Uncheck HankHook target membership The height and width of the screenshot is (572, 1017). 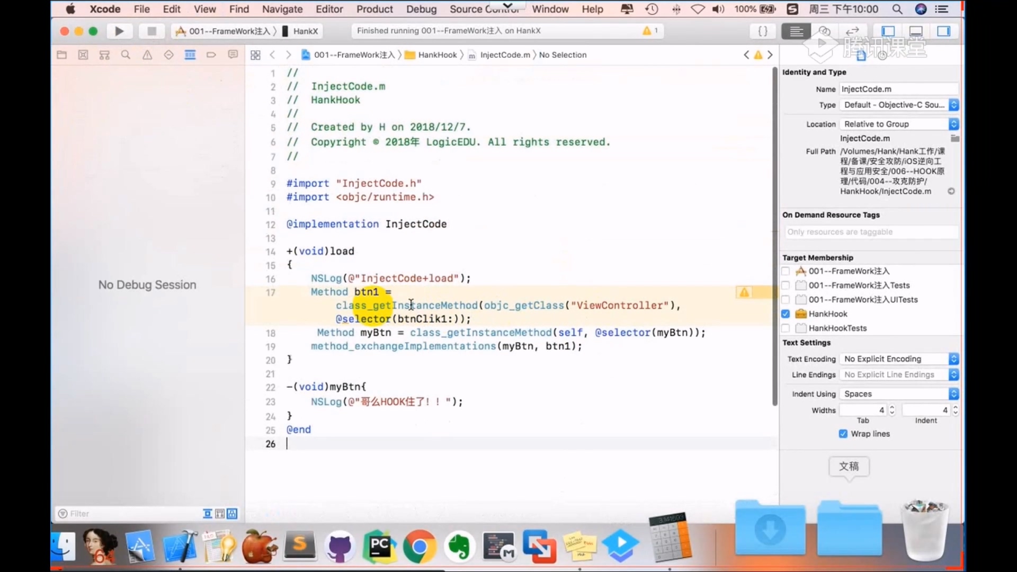coord(786,314)
